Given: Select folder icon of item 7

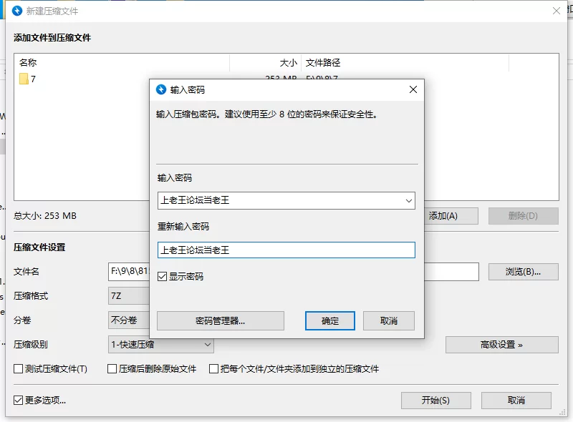Looking at the screenshot, I should coord(24,79).
